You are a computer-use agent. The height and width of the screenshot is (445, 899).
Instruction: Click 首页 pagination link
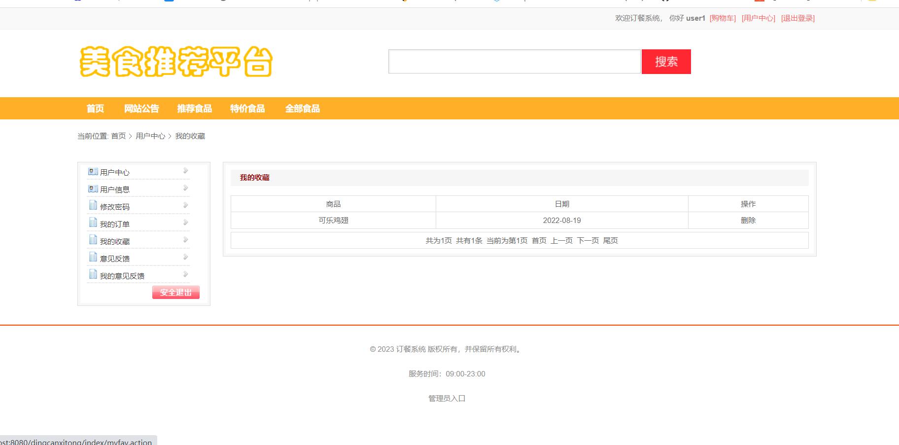point(539,241)
